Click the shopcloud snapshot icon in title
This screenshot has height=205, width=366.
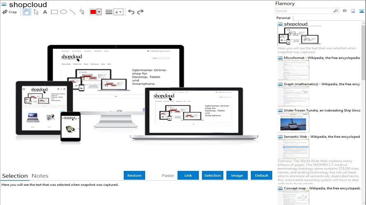[x=4, y=4]
